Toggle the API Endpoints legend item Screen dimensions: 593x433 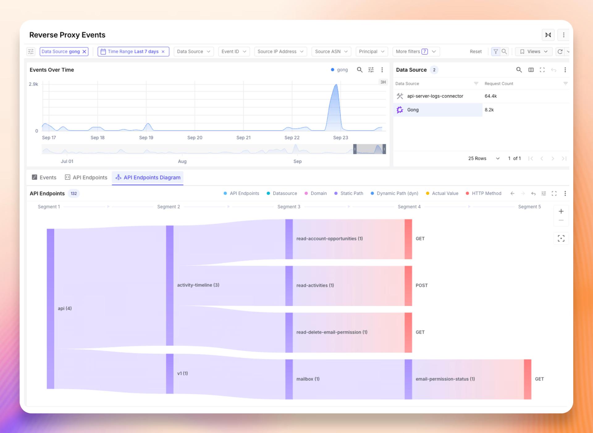(x=241, y=193)
